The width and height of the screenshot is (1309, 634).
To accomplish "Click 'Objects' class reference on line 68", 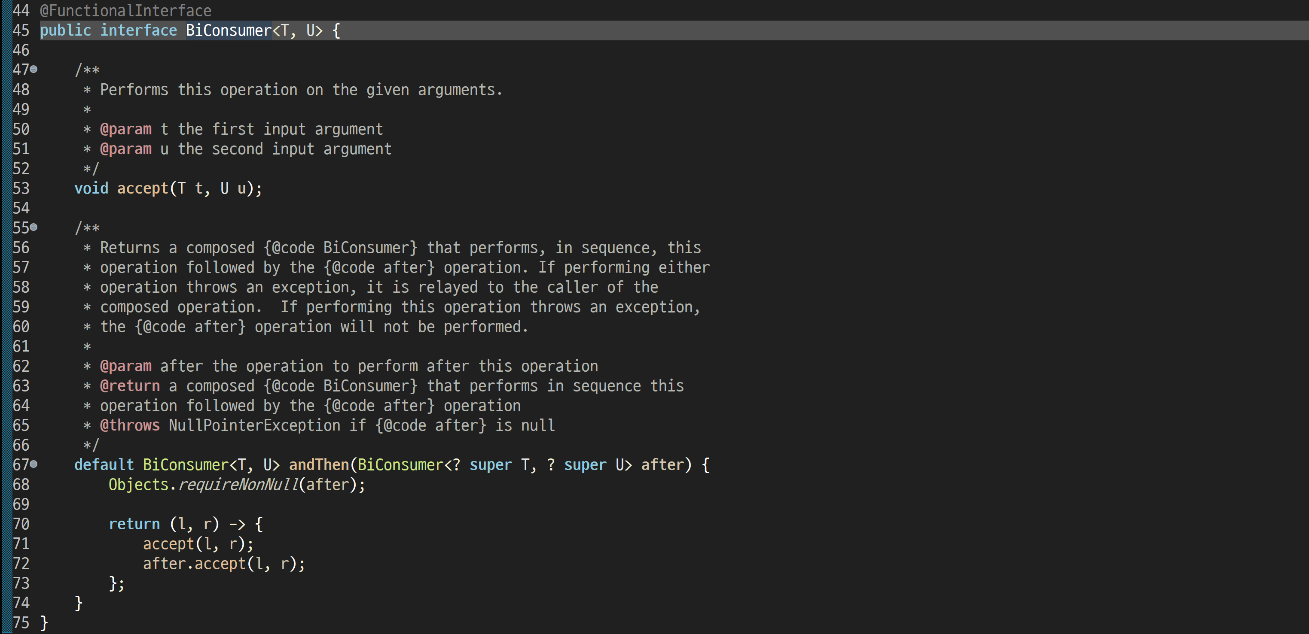I will (x=138, y=485).
